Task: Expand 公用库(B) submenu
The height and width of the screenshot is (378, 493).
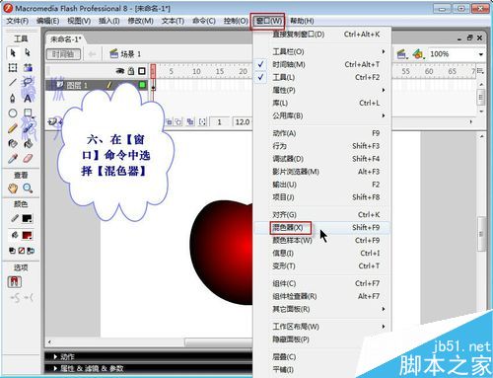Action: (322, 115)
